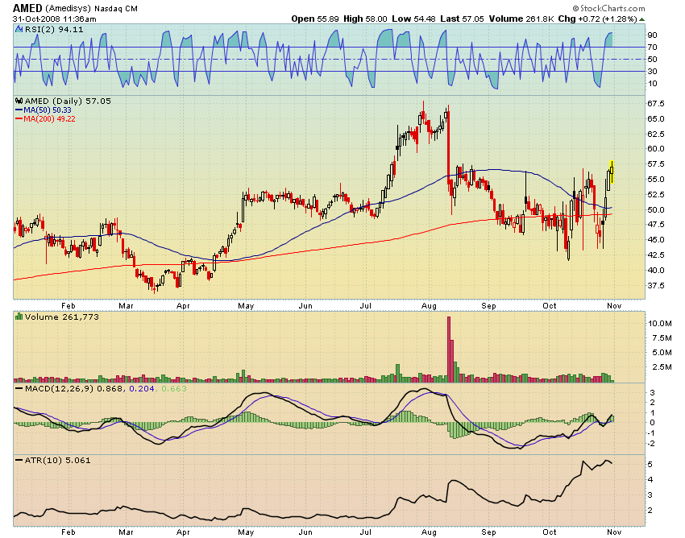The height and width of the screenshot is (538, 685).
Task: Click the 57.5 price axis label
Action: pyautogui.click(x=656, y=163)
